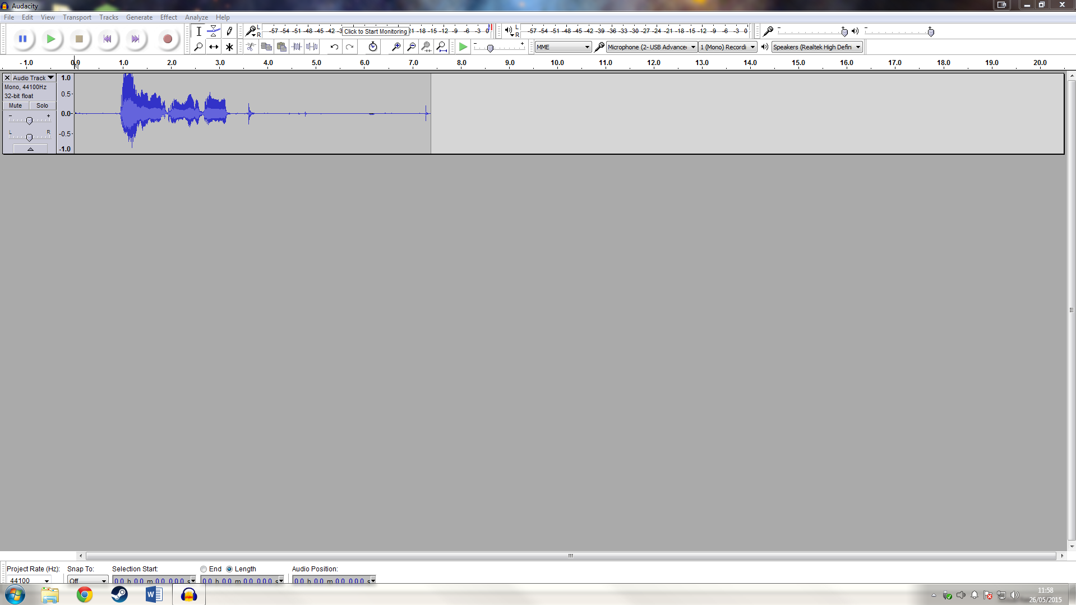Silence the selected audio
The width and height of the screenshot is (1076, 605).
tap(312, 47)
